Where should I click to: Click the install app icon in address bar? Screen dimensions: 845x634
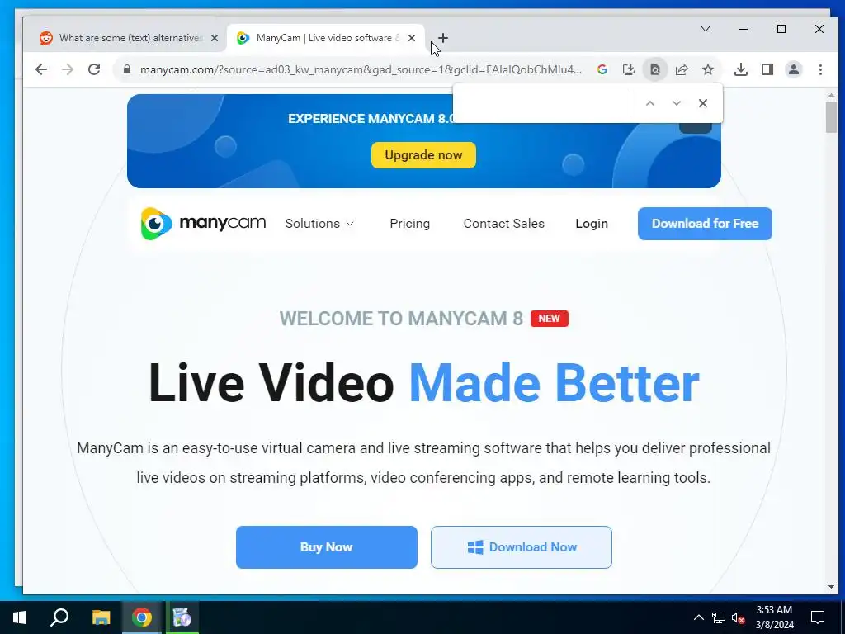(628, 69)
